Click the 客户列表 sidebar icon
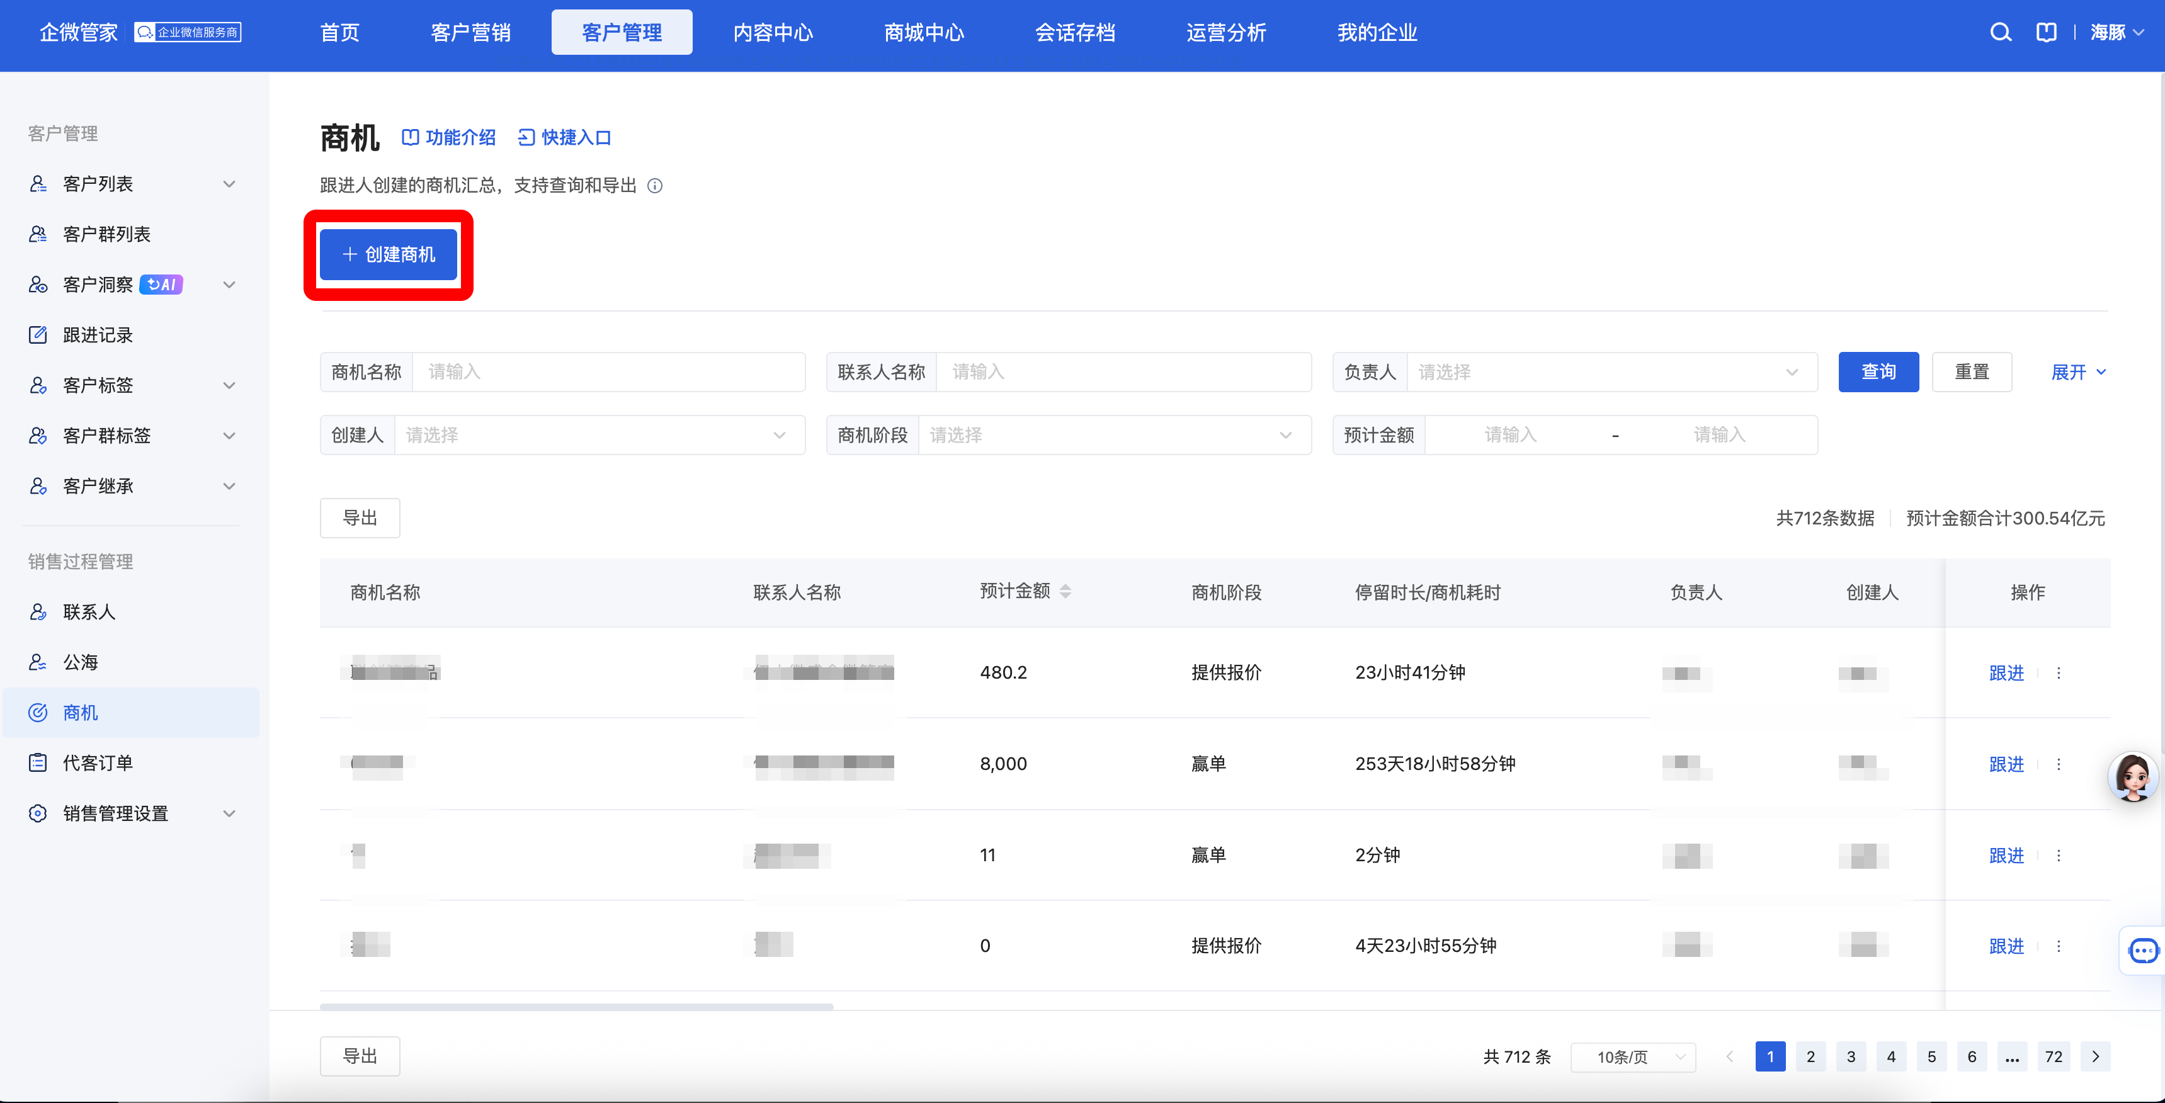 [38, 184]
